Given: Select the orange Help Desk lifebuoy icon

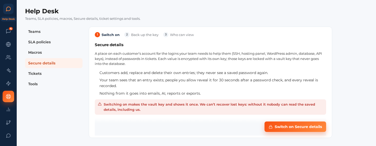Looking at the screenshot, I should tap(8, 96).
